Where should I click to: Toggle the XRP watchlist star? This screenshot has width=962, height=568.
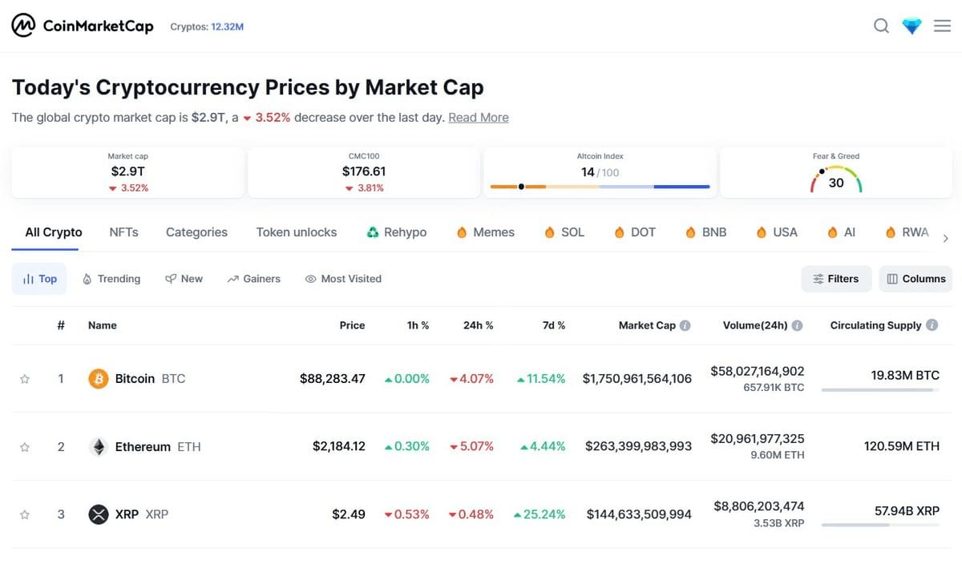[25, 514]
